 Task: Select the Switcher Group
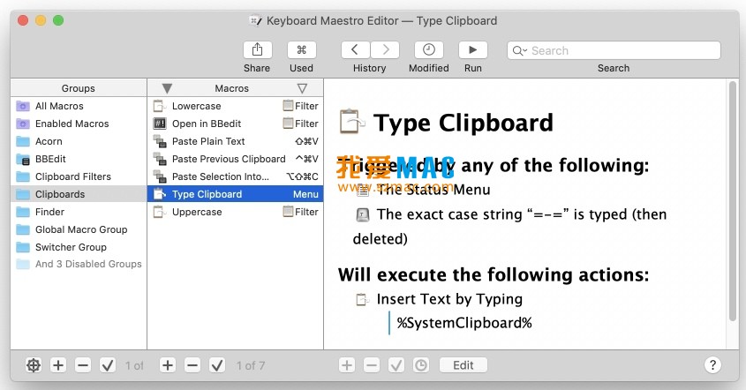[79, 247]
